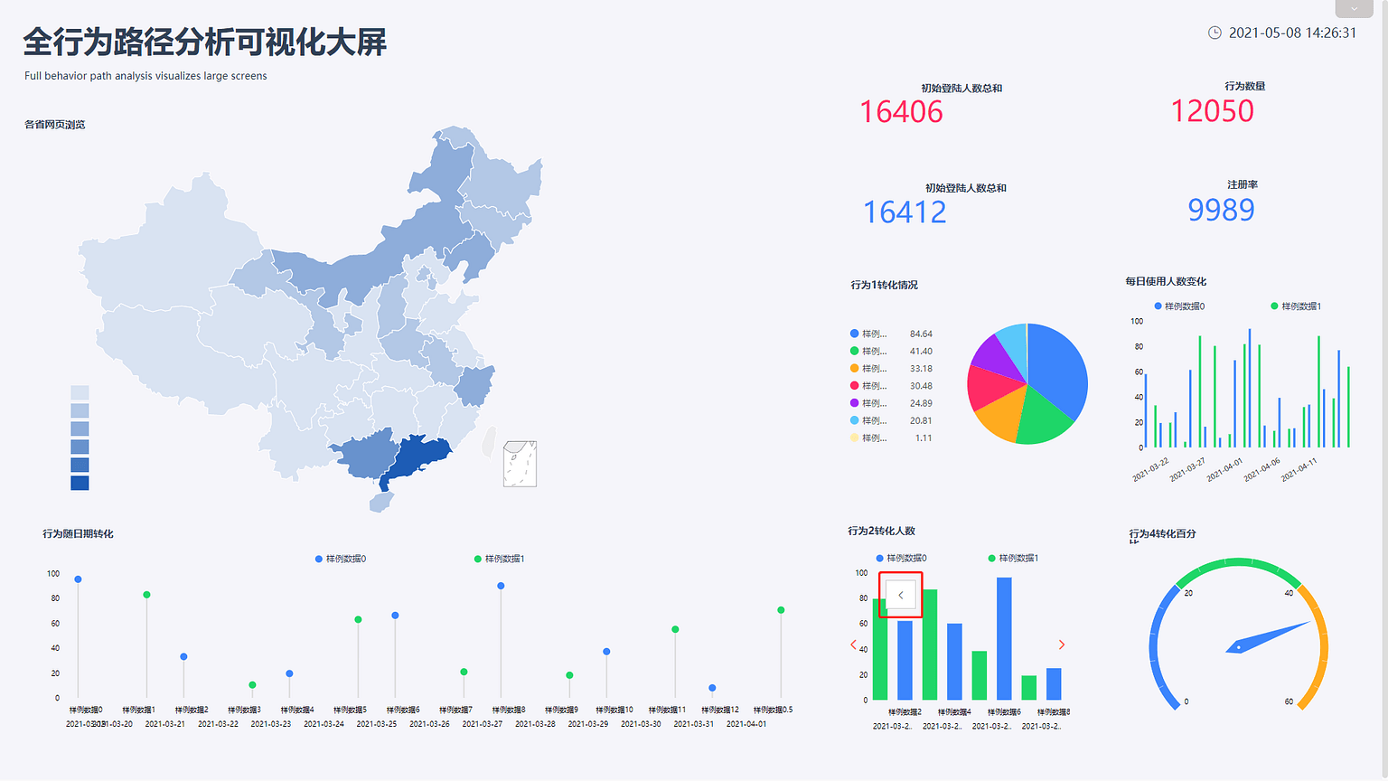Toggle 样例数据0 legend in 行为随日期转化 chart
The height and width of the screenshot is (781, 1388).
(341, 559)
